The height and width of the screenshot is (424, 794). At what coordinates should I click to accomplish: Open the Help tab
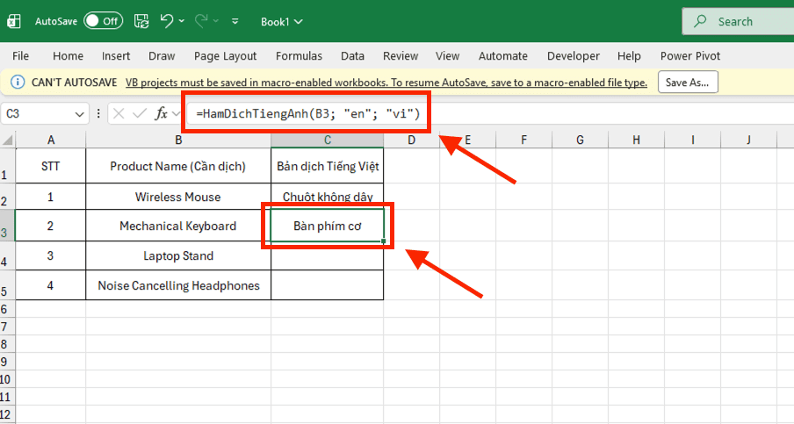[x=629, y=55]
